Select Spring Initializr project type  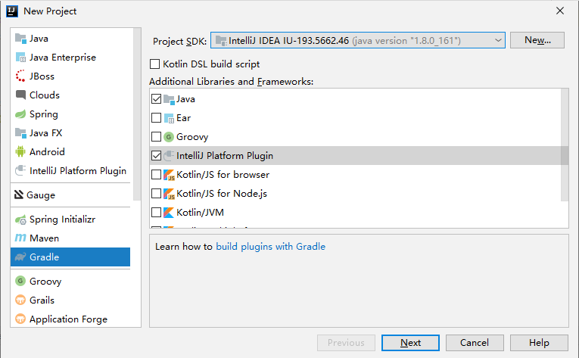[70, 219]
